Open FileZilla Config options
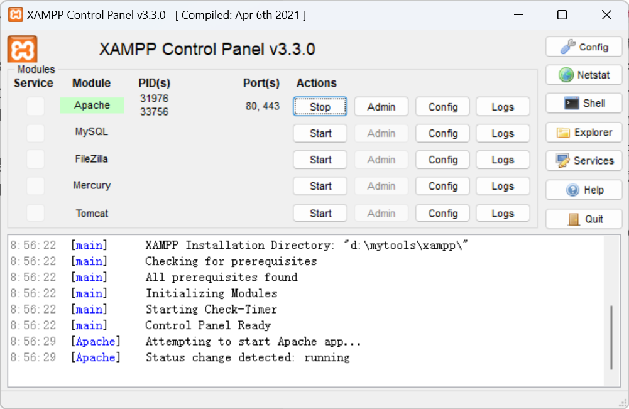This screenshot has height=409, width=629. pyautogui.click(x=442, y=160)
